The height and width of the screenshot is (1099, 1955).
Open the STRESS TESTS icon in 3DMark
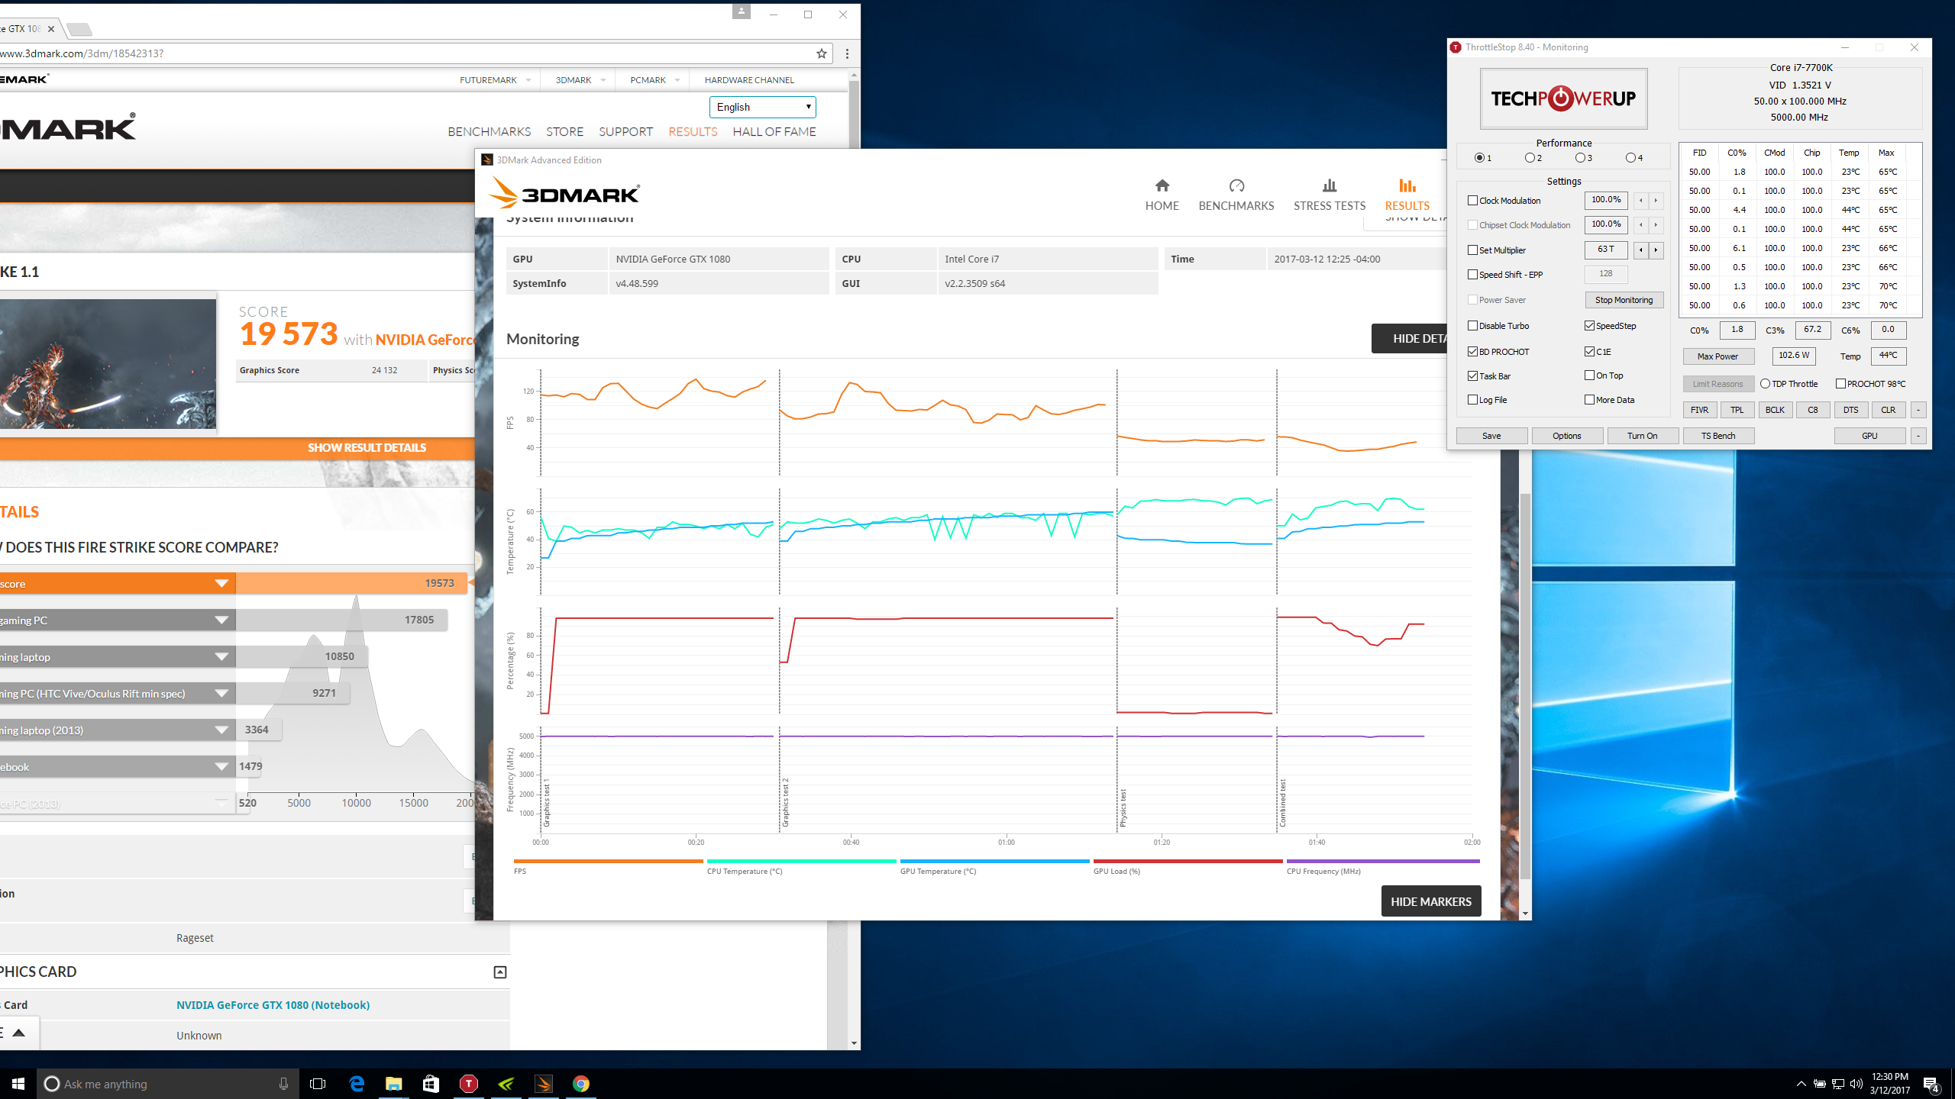(1330, 185)
